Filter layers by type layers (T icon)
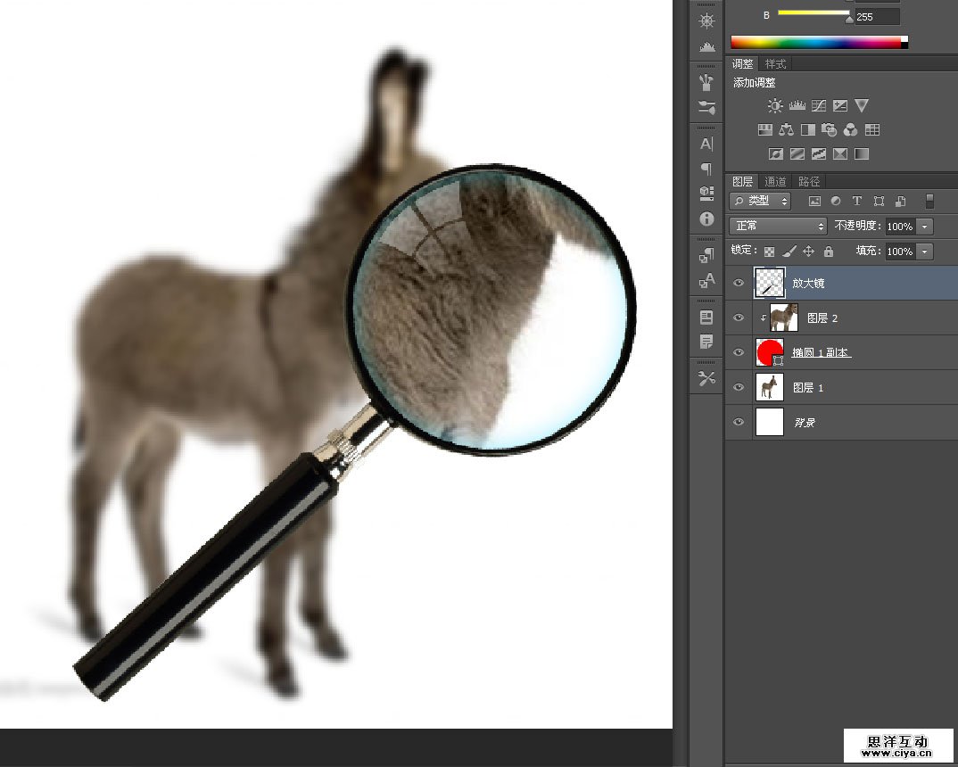 (857, 202)
